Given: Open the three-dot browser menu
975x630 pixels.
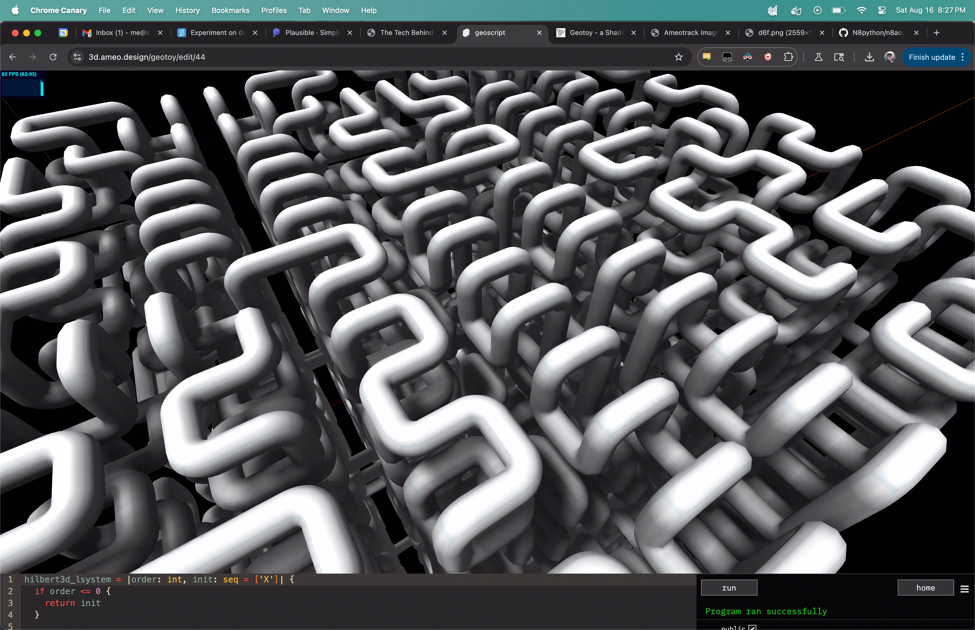Looking at the screenshot, I should [x=964, y=57].
